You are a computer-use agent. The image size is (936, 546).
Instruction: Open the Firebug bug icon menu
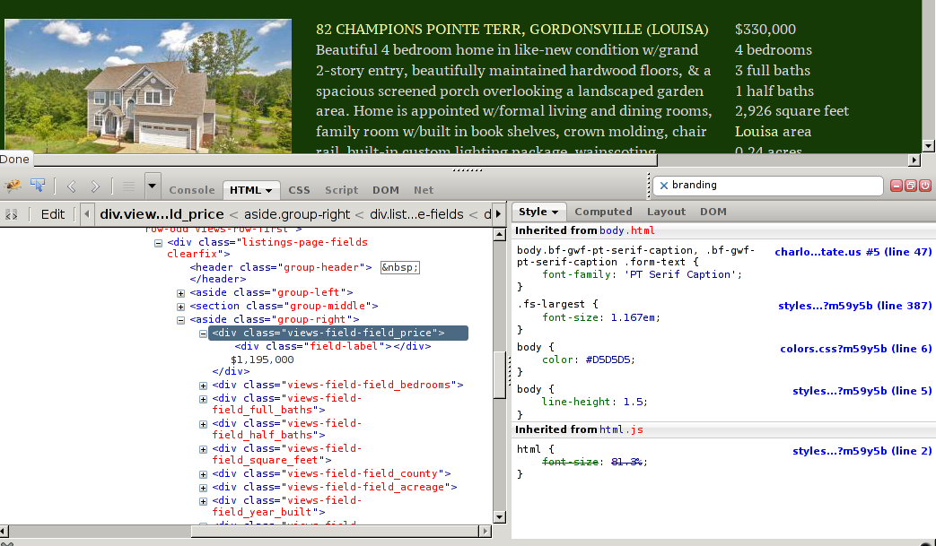coord(13,186)
